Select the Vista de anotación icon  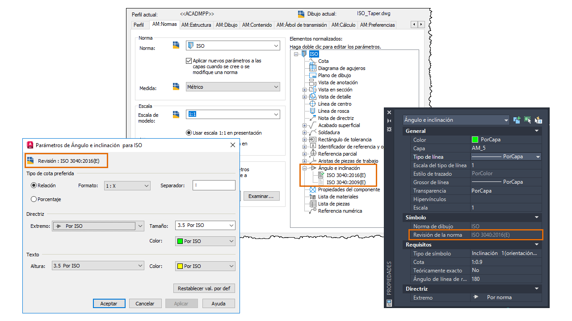(313, 82)
